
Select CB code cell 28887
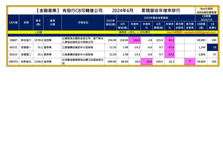tap(13, 40)
